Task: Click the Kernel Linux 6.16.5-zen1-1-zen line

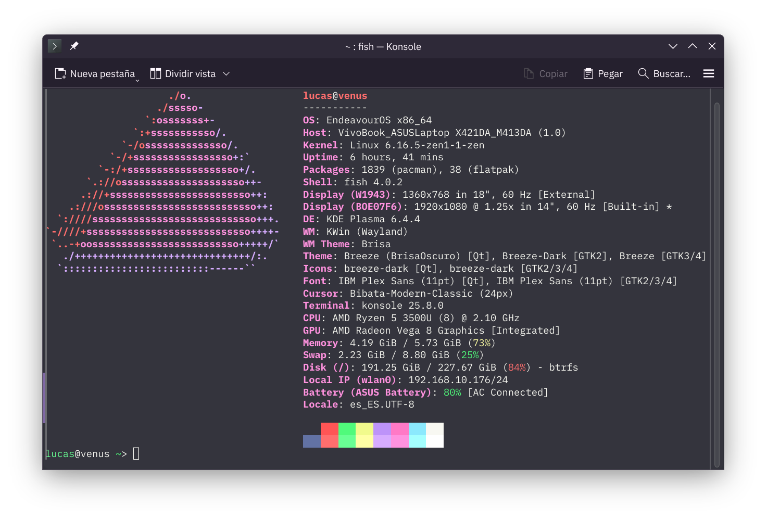Action: [x=394, y=145]
